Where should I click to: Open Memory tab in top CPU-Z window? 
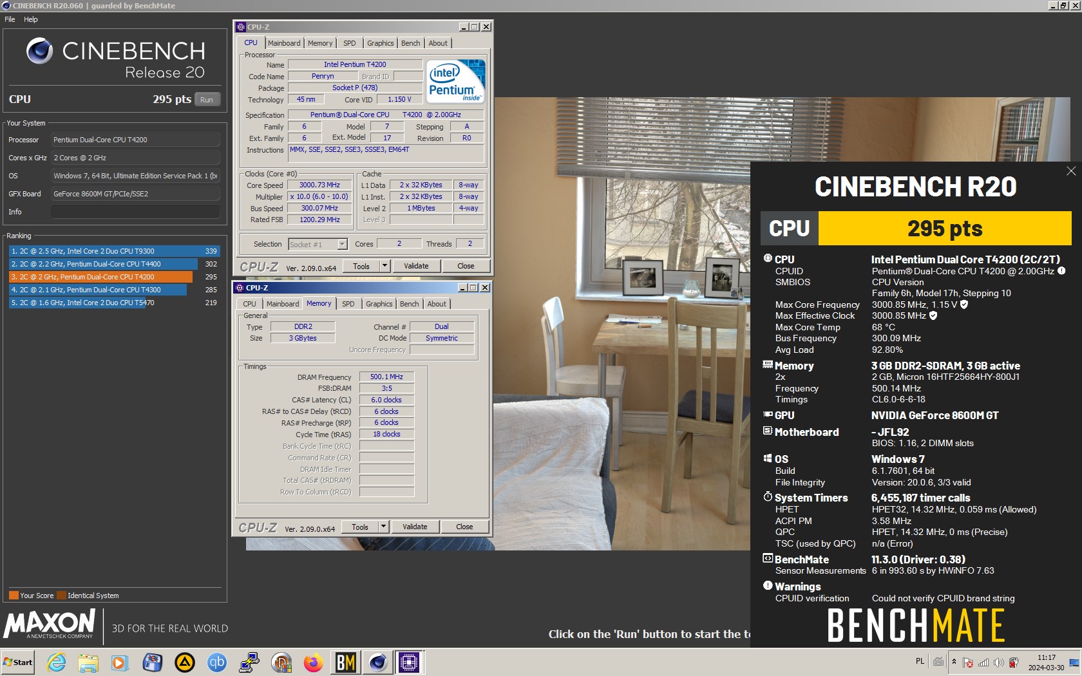click(x=320, y=43)
